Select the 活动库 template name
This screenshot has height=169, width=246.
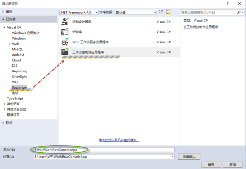(x=77, y=32)
